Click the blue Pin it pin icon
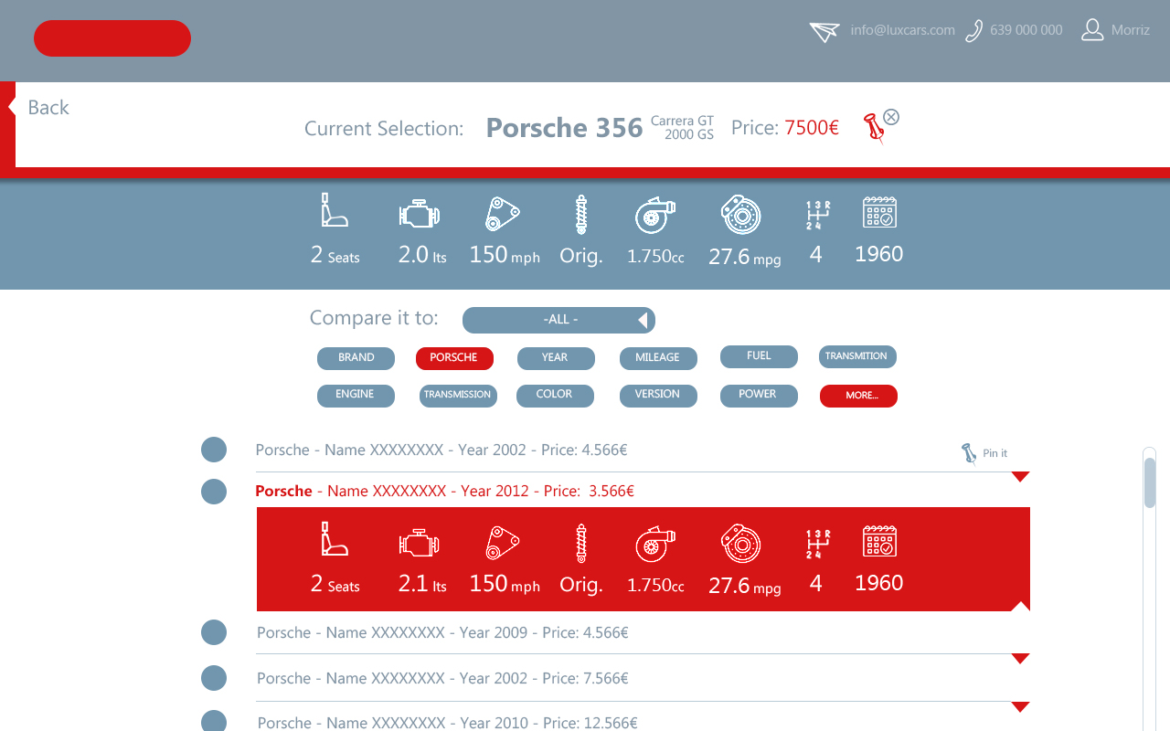 pos(969,453)
